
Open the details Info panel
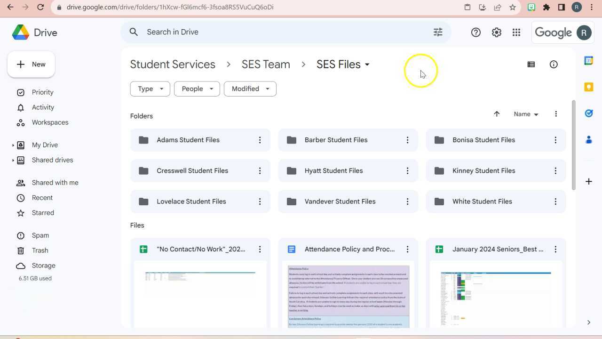[554, 64]
